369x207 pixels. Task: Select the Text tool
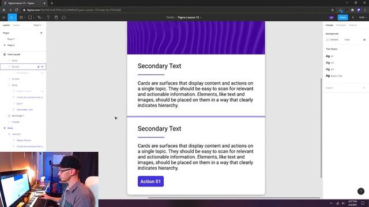click(48, 17)
